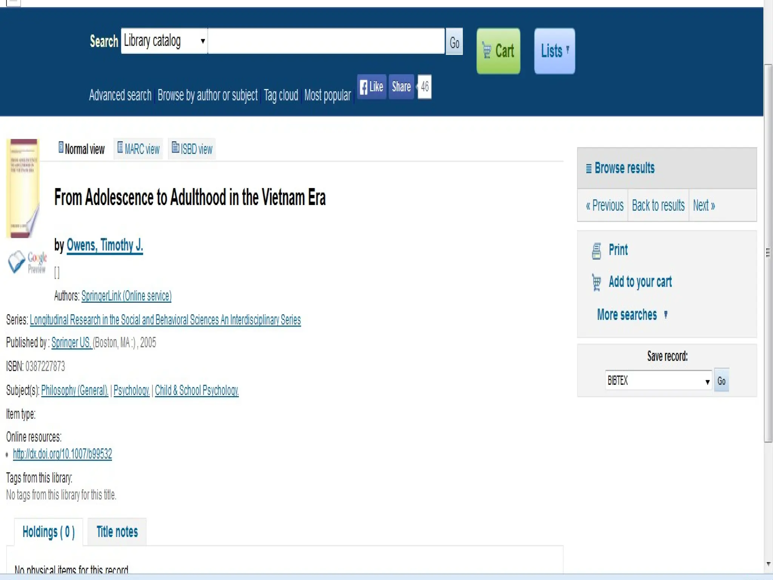Select the Holdings ( 0 ) tab
Screen dimensions: 773x580
pyautogui.click(x=49, y=532)
